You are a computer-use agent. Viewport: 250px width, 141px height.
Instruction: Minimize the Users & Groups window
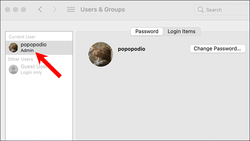pyautogui.click(x=16, y=9)
